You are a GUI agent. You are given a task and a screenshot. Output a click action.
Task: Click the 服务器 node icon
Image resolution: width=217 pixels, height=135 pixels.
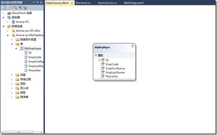coord(9,17)
